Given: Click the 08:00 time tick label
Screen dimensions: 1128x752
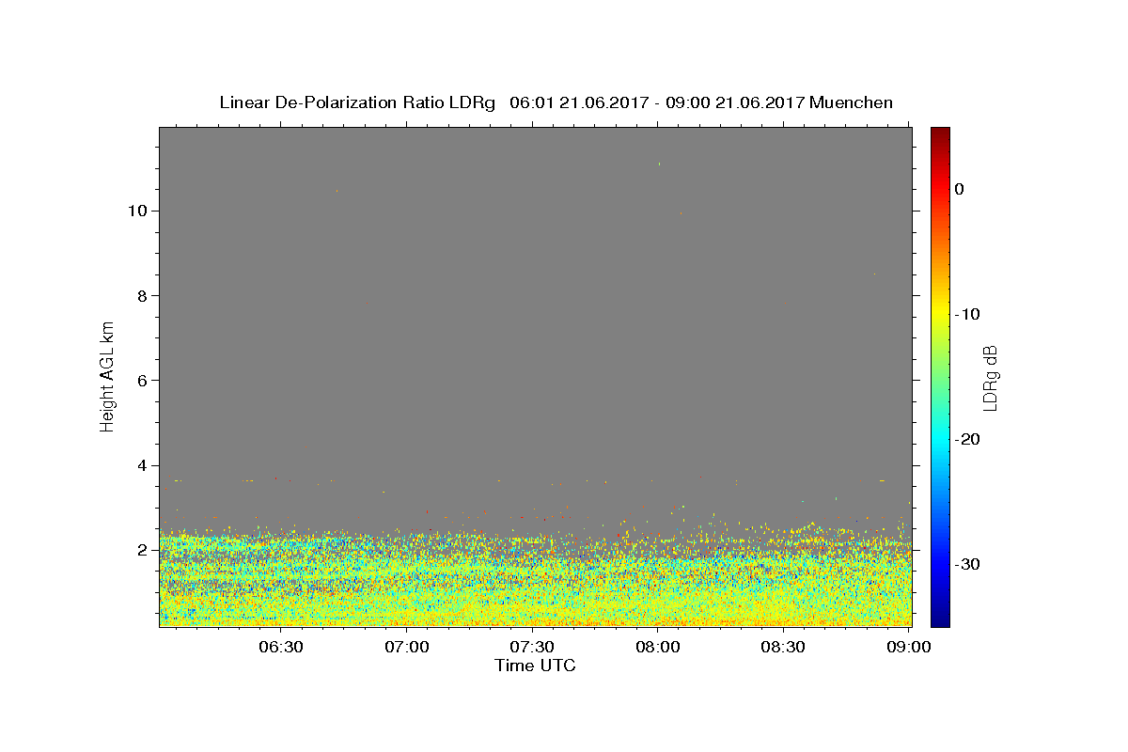Looking at the screenshot, I should [658, 648].
